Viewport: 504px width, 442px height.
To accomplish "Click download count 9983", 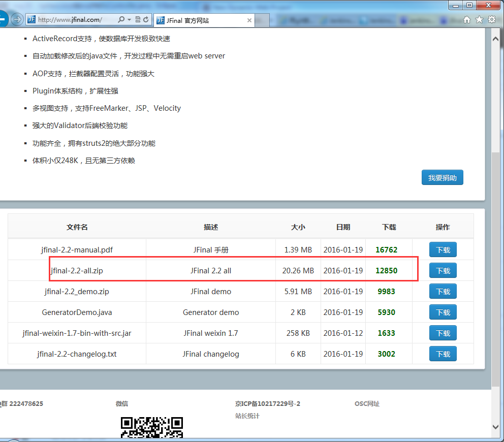I will (x=386, y=292).
